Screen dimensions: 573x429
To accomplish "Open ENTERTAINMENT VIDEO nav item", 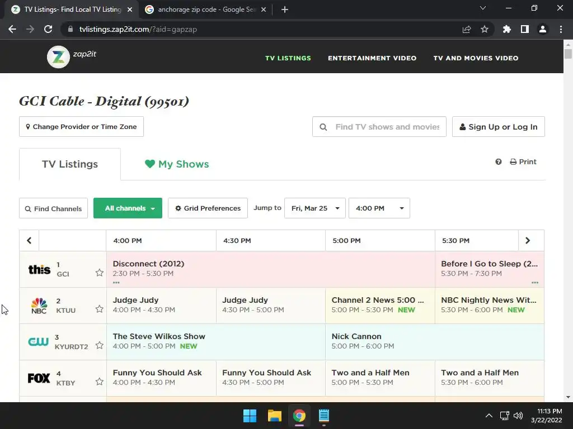I will click(372, 58).
